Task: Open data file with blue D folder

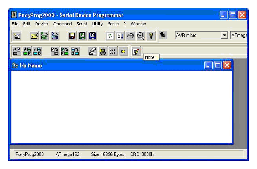Action: coord(55,36)
